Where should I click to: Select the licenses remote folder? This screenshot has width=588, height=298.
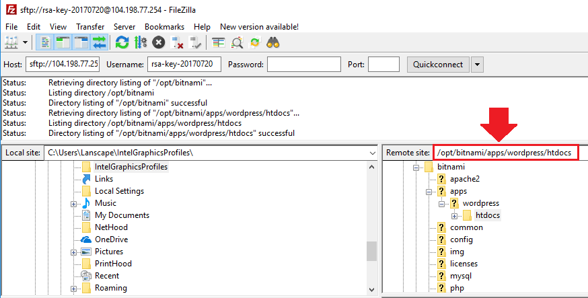point(464,264)
